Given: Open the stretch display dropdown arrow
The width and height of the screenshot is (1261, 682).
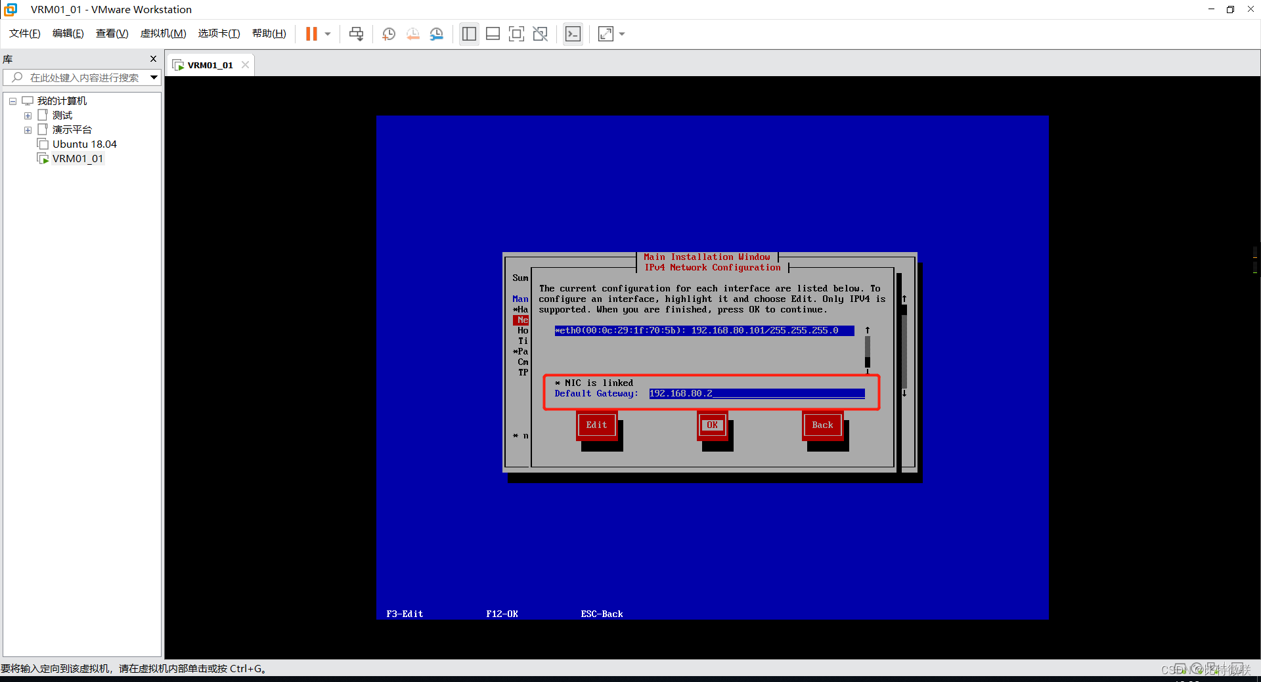Looking at the screenshot, I should pyautogui.click(x=622, y=34).
